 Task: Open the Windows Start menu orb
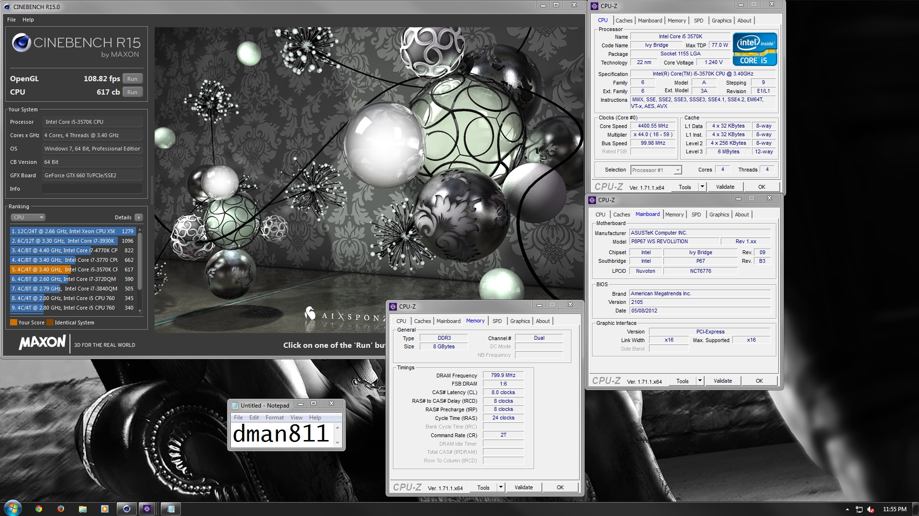point(12,508)
